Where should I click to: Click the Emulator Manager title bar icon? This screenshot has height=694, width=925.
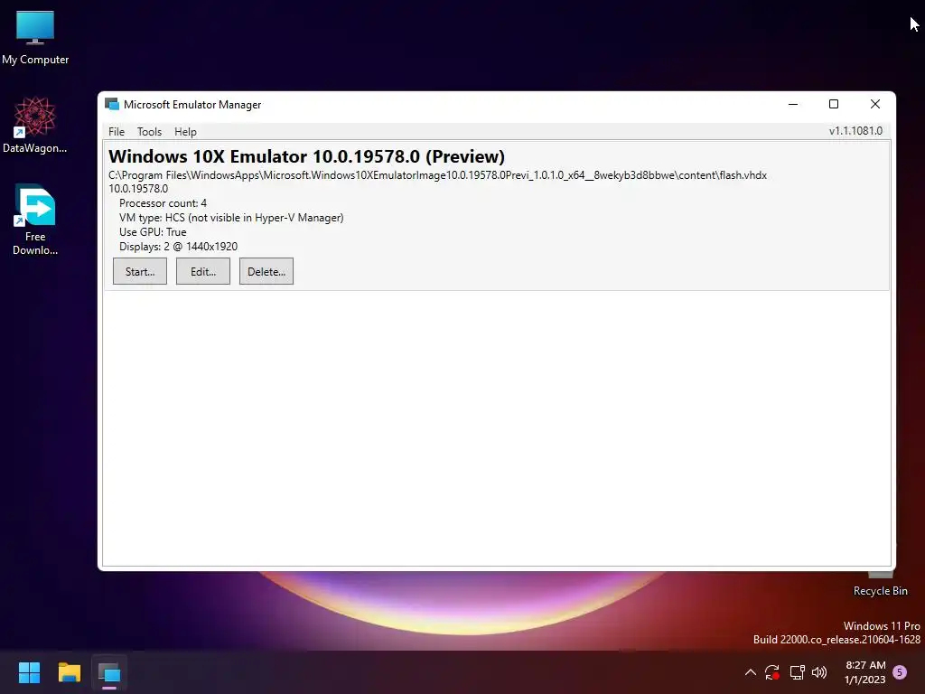[111, 105]
